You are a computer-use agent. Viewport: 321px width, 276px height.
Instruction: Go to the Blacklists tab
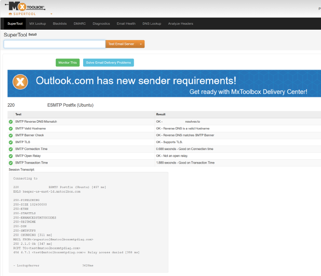(x=59, y=23)
